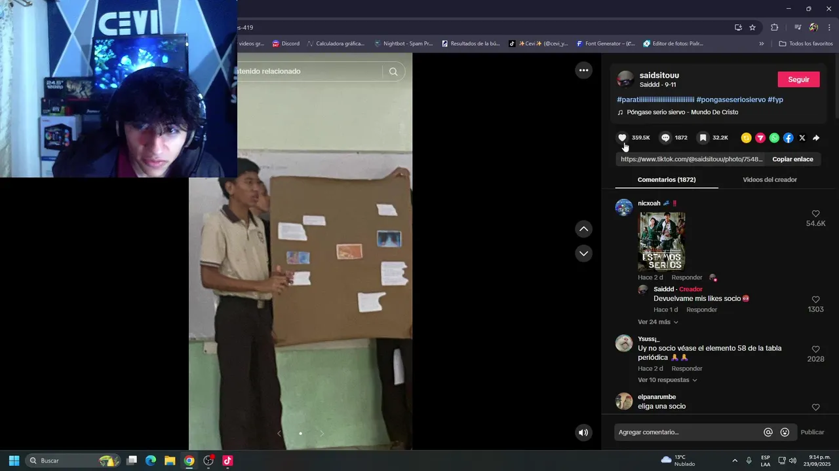Open Cevi TikTok bookmark
The width and height of the screenshot is (839, 471).
tap(538, 44)
